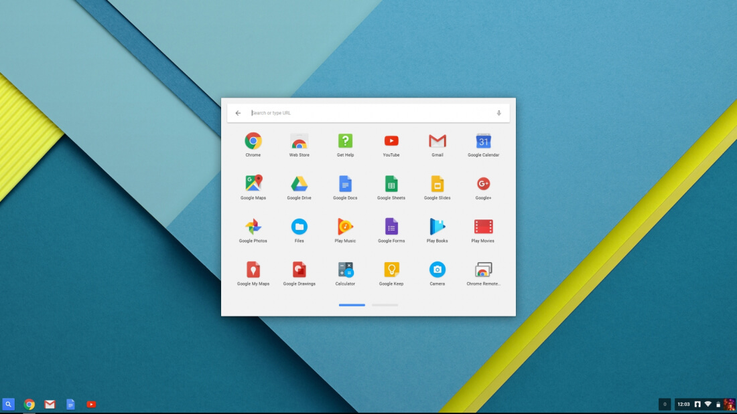Open Get Help app

point(346,141)
